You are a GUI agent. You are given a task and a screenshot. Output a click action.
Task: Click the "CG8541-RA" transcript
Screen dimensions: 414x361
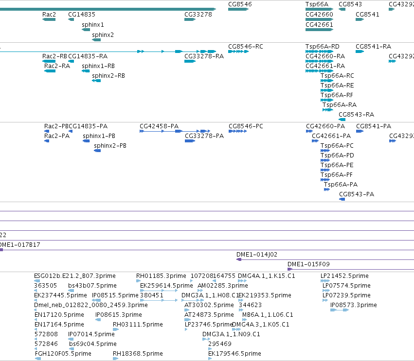373,47
